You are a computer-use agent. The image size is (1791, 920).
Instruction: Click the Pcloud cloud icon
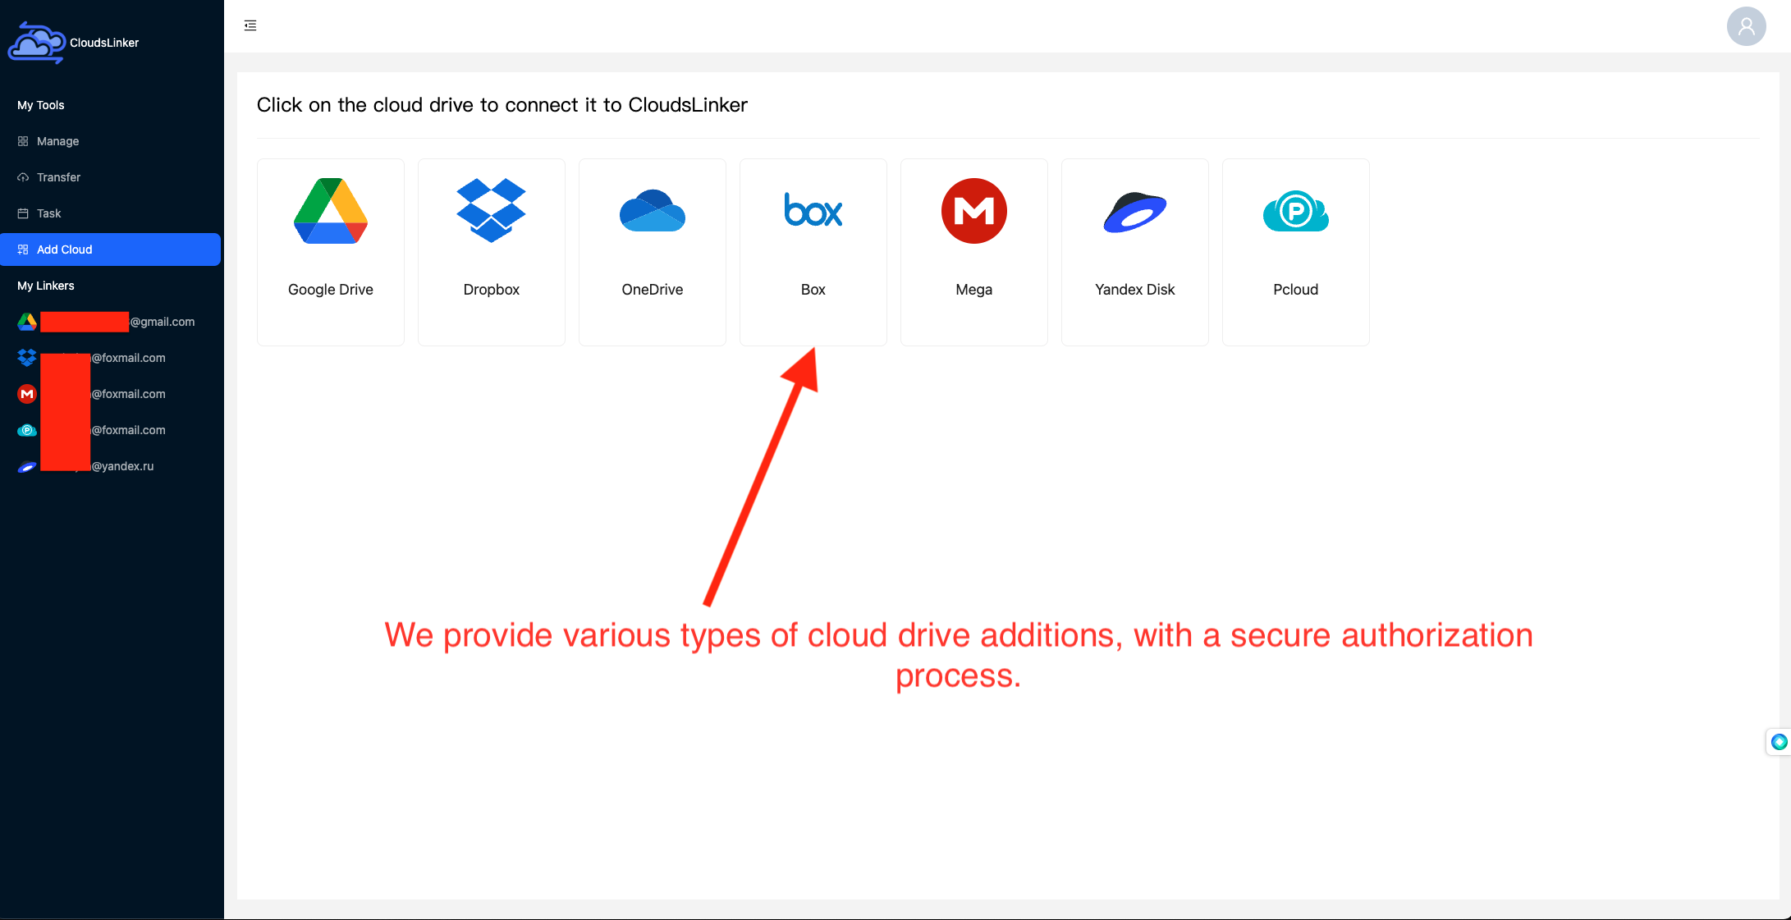1296,211
